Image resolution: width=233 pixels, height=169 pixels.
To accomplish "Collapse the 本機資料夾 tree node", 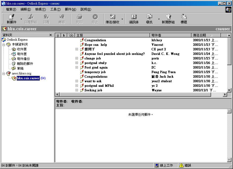I will [x=3, y=44].
